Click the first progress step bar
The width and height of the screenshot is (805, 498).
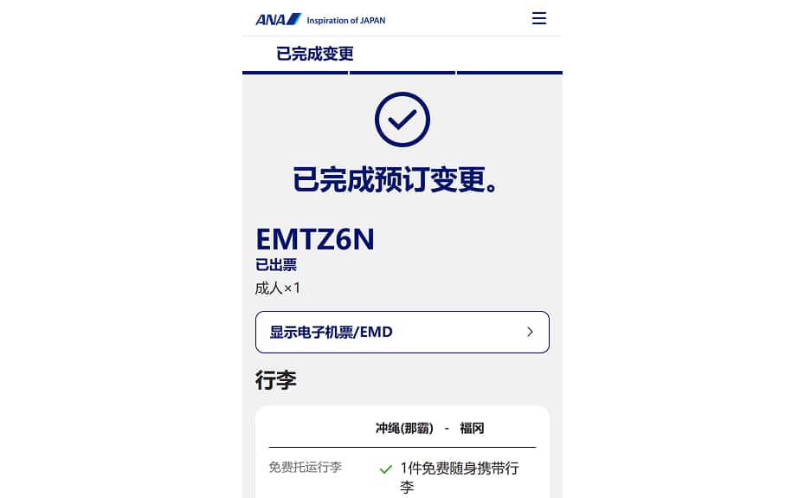point(295,73)
